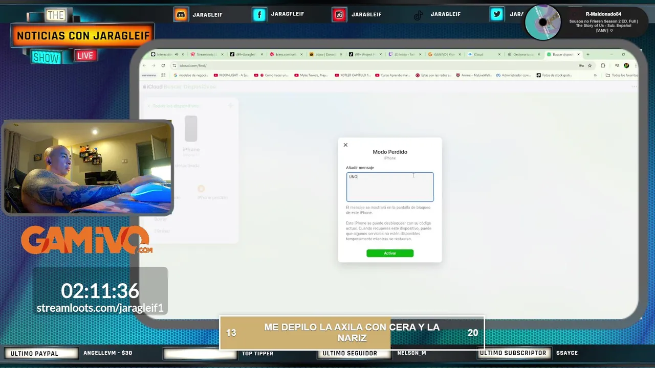Open site information icon beside icloud.com URL
The height and width of the screenshot is (368, 655).
click(x=174, y=65)
